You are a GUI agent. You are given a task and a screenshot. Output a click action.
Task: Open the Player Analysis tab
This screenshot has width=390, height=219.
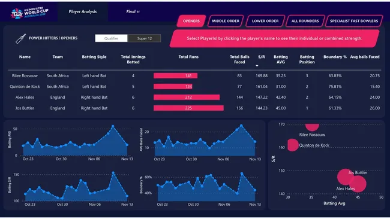(x=83, y=11)
